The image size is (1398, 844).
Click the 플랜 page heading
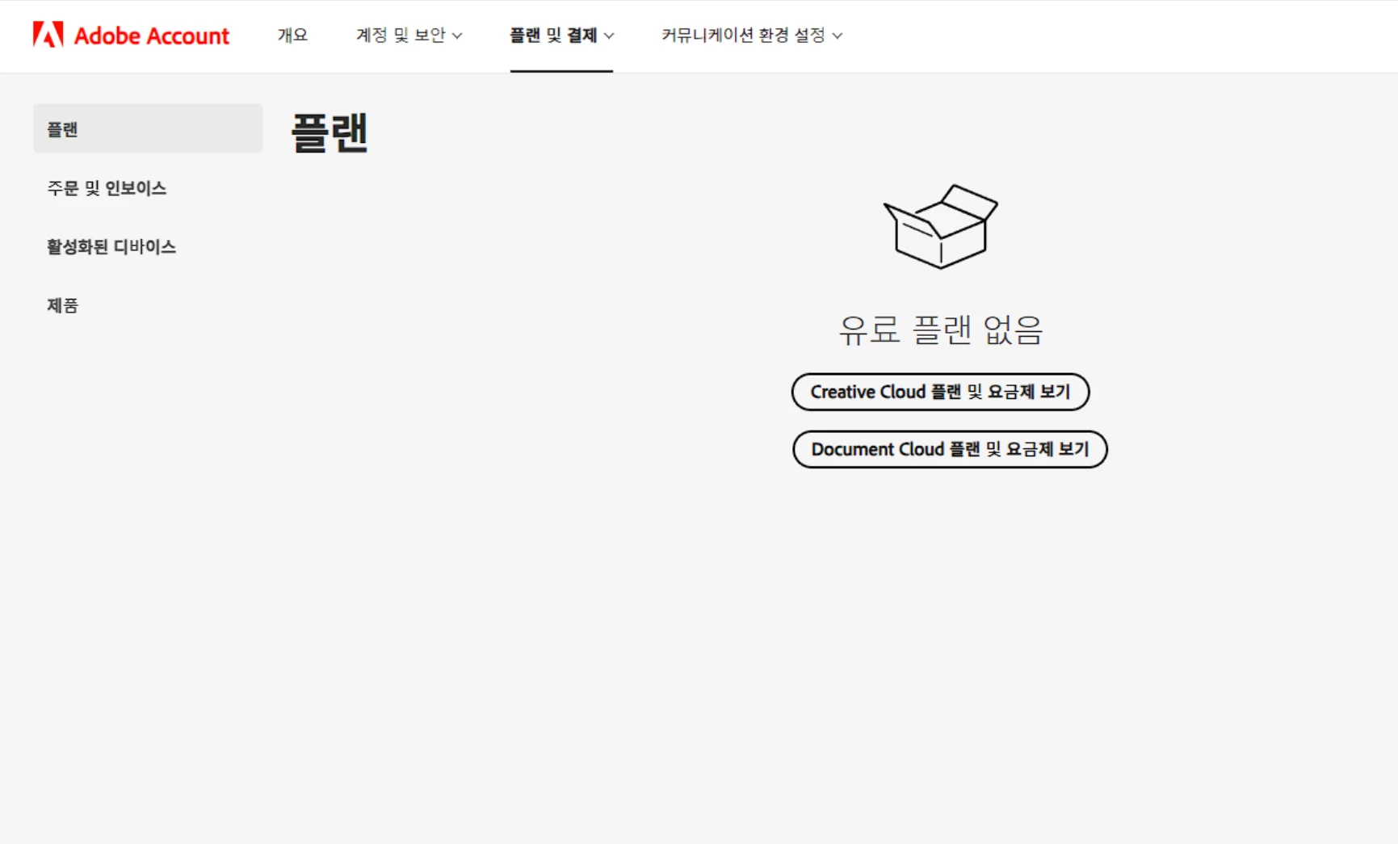pyautogui.click(x=330, y=132)
